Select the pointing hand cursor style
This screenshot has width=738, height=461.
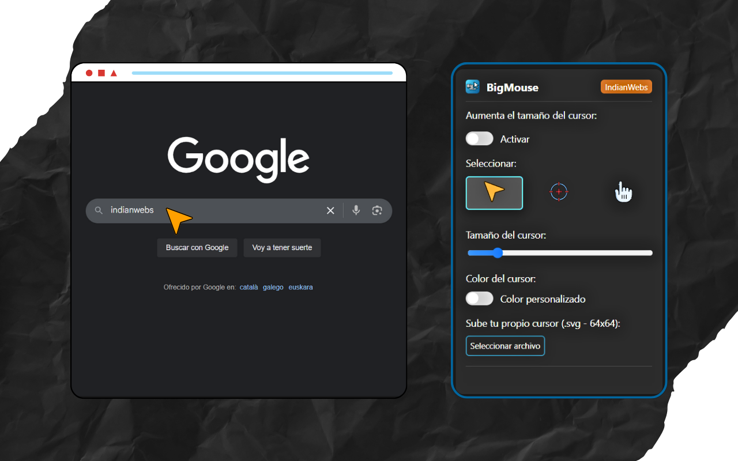click(x=623, y=192)
